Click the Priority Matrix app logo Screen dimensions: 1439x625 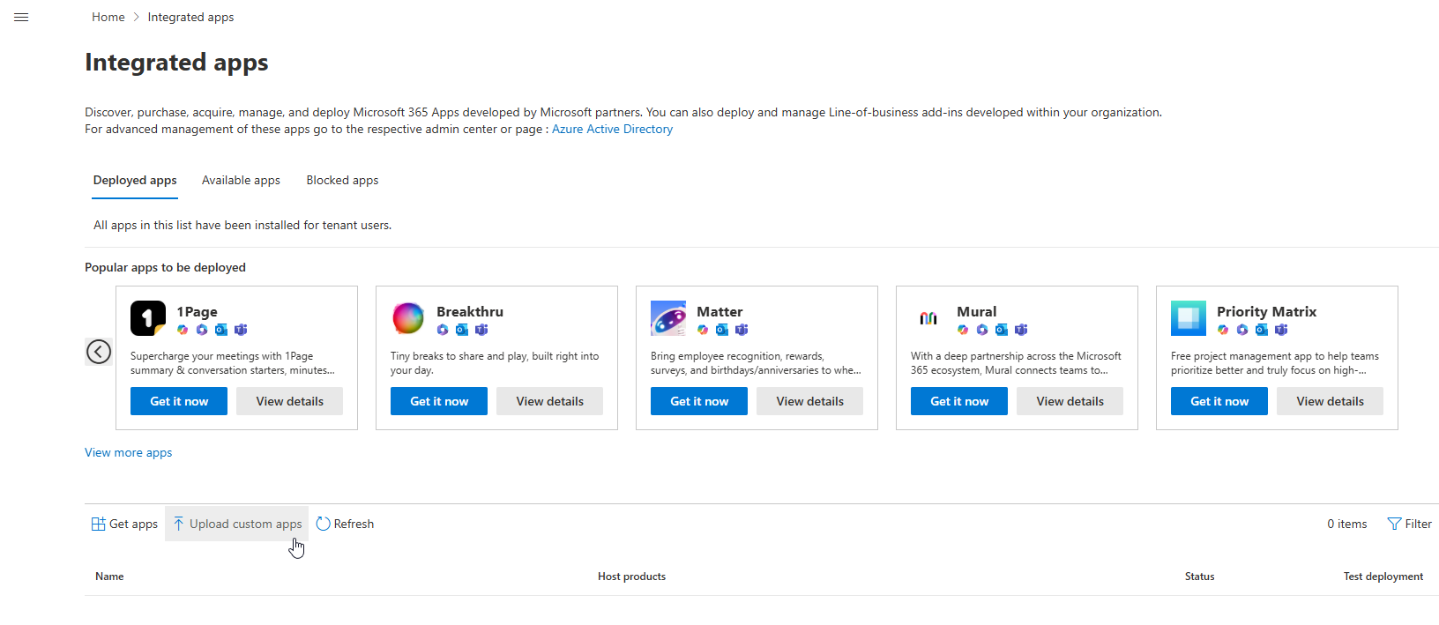(1189, 318)
